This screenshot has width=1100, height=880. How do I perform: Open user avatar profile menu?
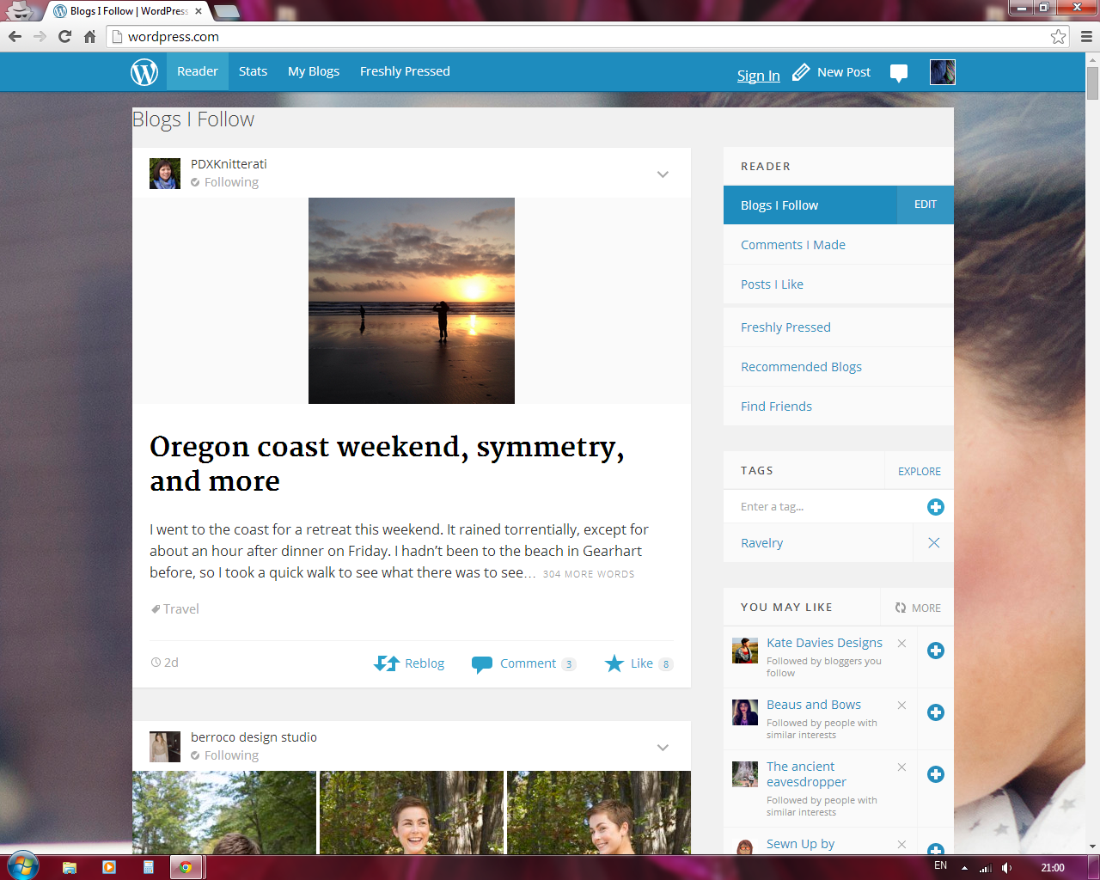point(942,72)
